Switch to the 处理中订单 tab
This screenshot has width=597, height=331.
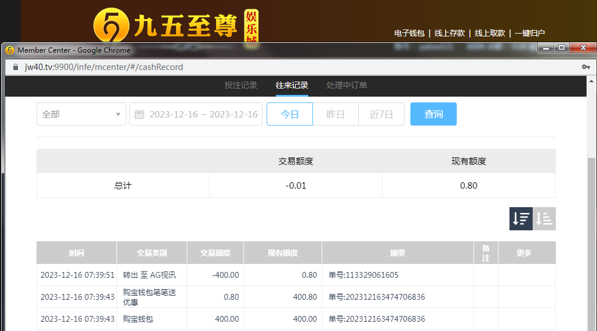[x=347, y=86]
